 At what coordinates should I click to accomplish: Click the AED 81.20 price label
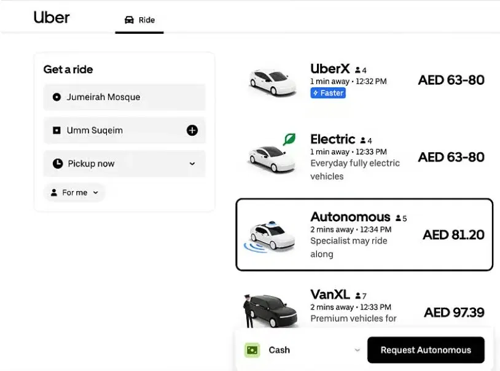(453, 235)
